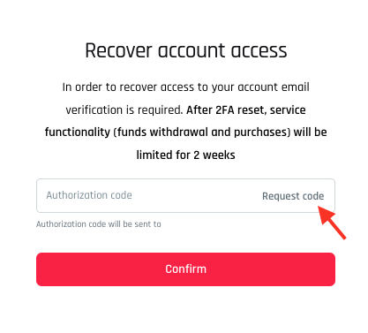368x333 pixels.
Task: Click the 'After 2FA reset, service' bold text
Action: (x=246, y=110)
